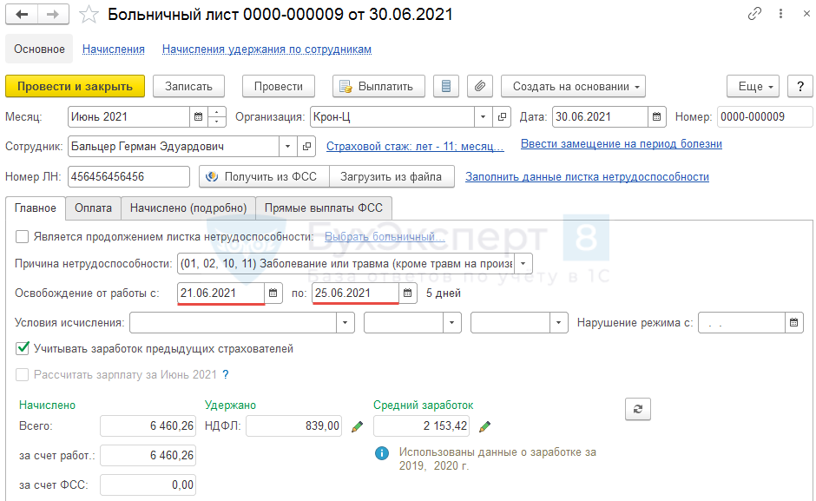Viewport: 816px width, 501px height.
Task: Open help for Рассчитать зарплату question mark
Action: tap(226, 374)
